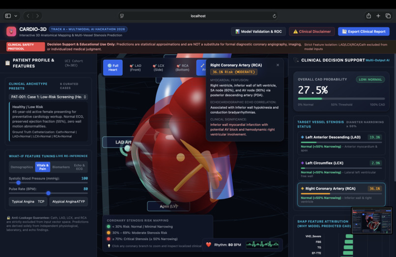Adjust the Pulse Rate slider

[x=48, y=193]
